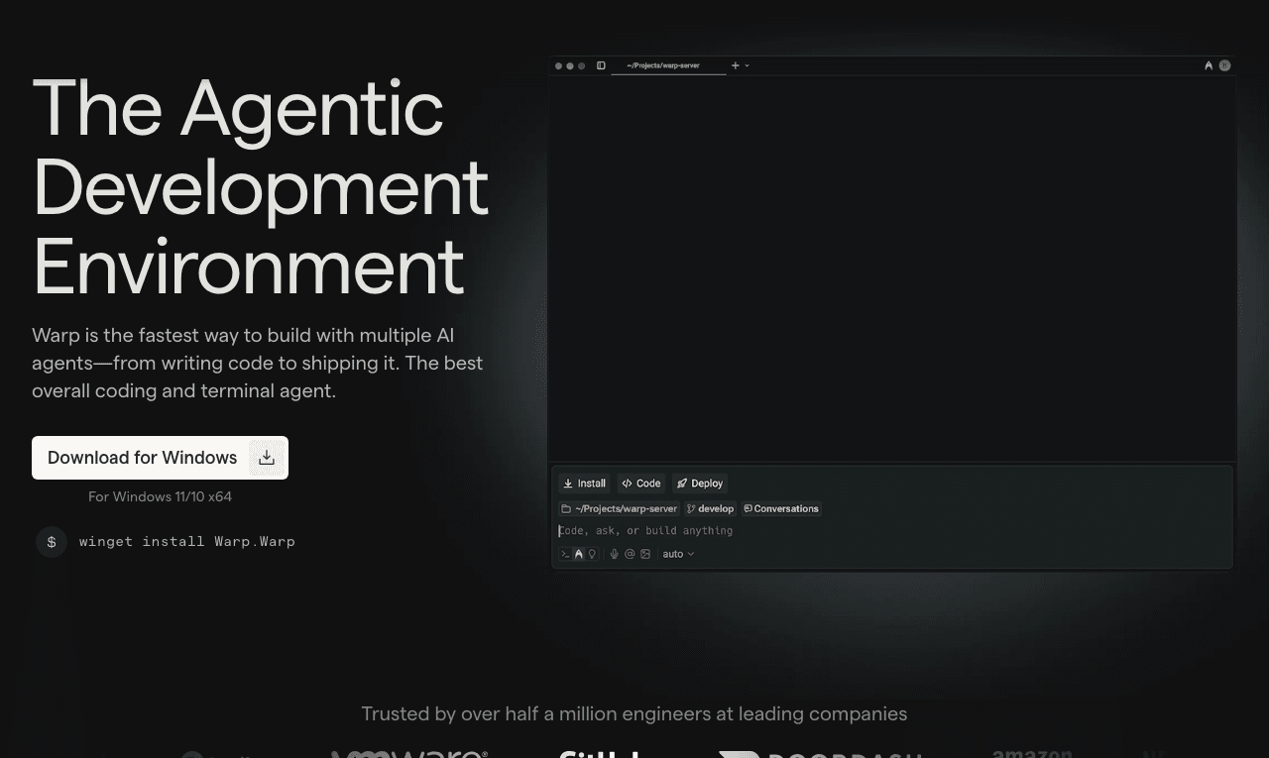Select the develop branch chip
Image resolution: width=1269 pixels, height=758 pixels.
point(710,508)
